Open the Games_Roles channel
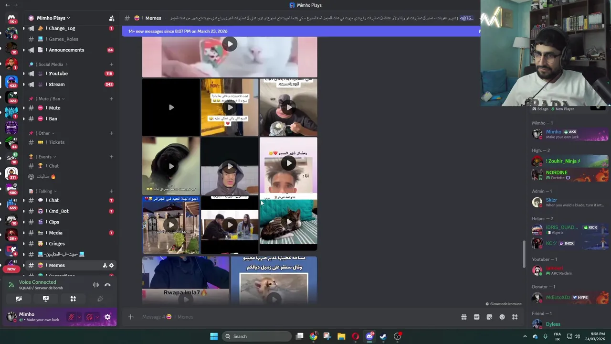Viewport: 611px width, 344px height. point(71,39)
